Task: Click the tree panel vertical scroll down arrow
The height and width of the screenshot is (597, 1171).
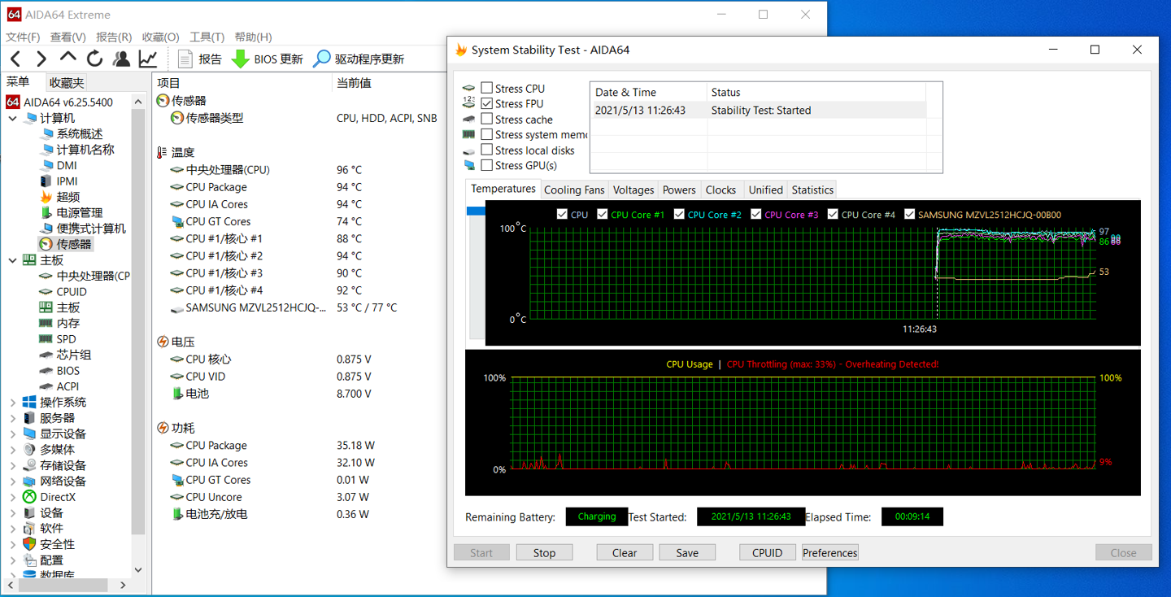Action: (x=137, y=570)
